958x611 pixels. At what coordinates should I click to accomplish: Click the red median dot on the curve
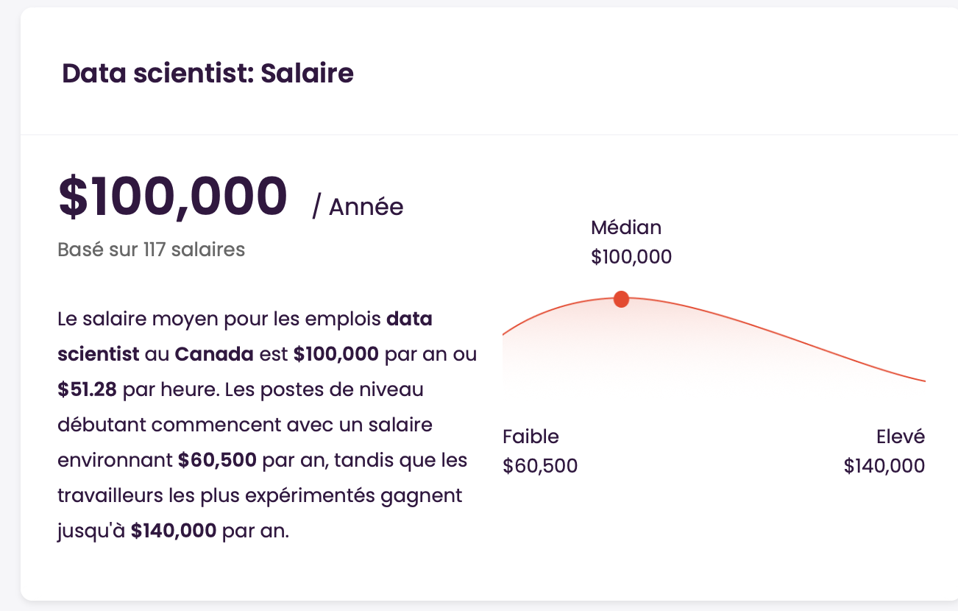[621, 299]
